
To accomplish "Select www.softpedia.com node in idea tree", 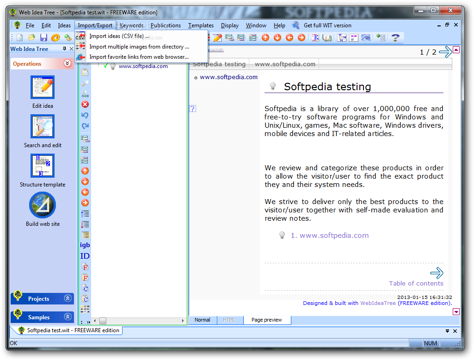I will [143, 66].
